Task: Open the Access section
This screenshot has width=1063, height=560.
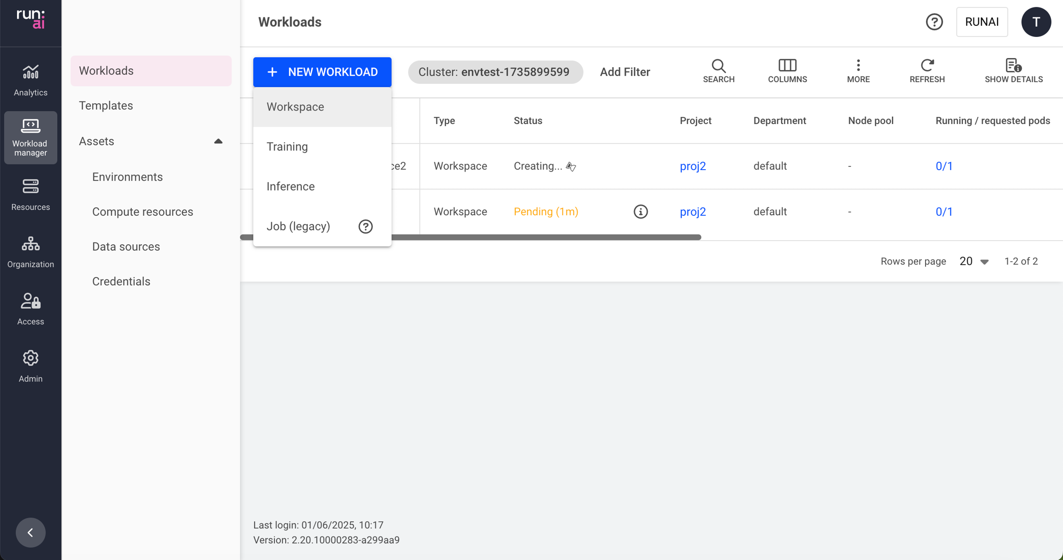Action: (30, 308)
